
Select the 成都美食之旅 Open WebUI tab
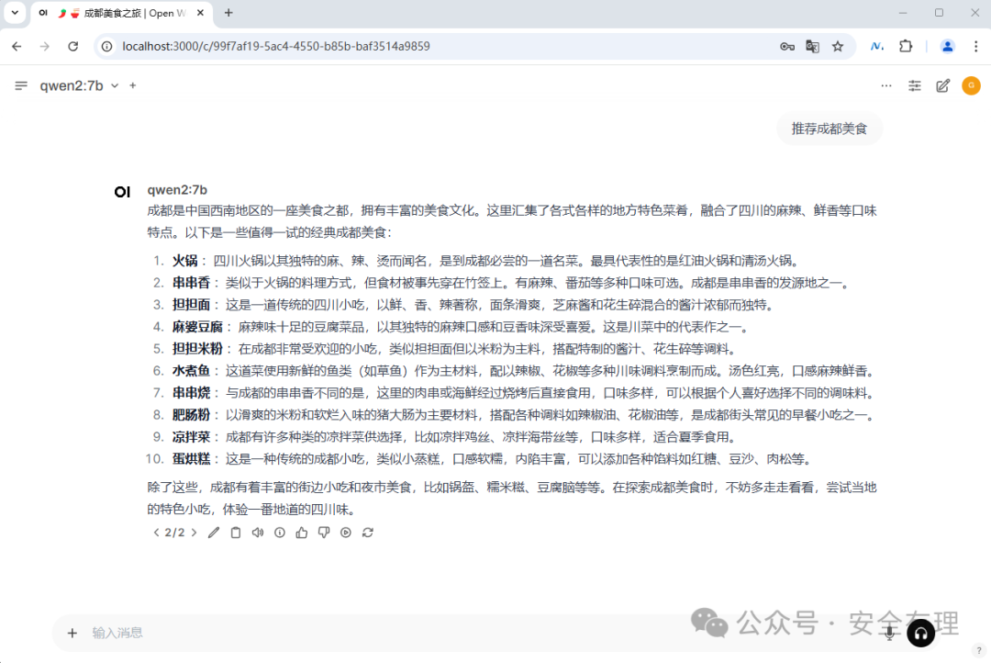(x=121, y=13)
